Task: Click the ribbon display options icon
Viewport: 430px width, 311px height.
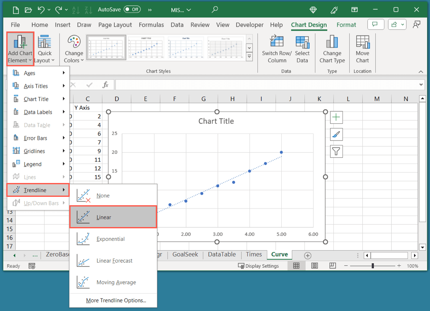Action: [354, 10]
